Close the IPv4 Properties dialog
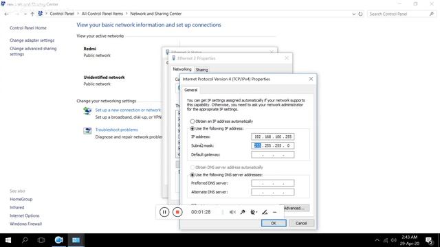Screen dimensions: 440x247 tap(311, 79)
